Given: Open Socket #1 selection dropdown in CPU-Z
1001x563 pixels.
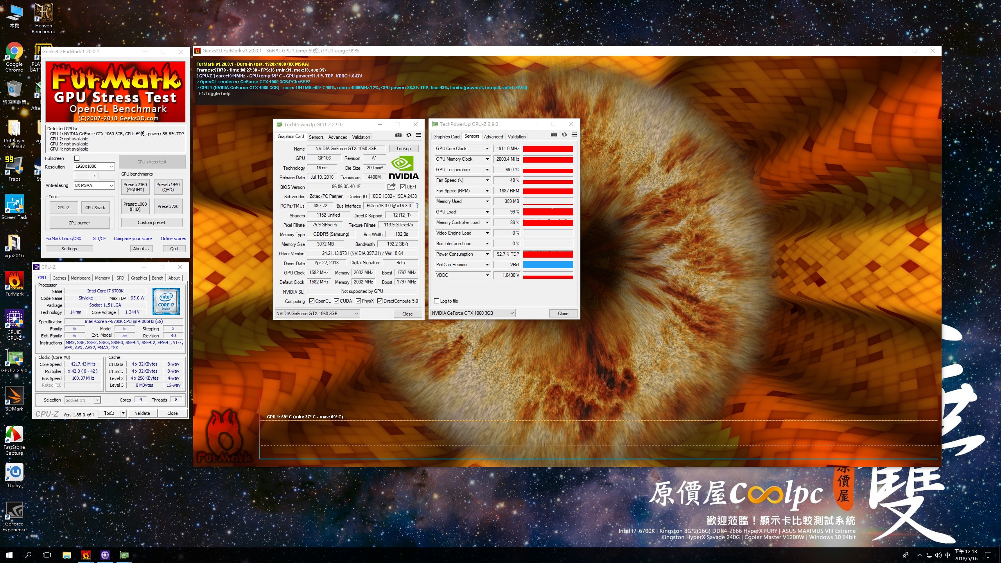Looking at the screenshot, I should (x=83, y=400).
